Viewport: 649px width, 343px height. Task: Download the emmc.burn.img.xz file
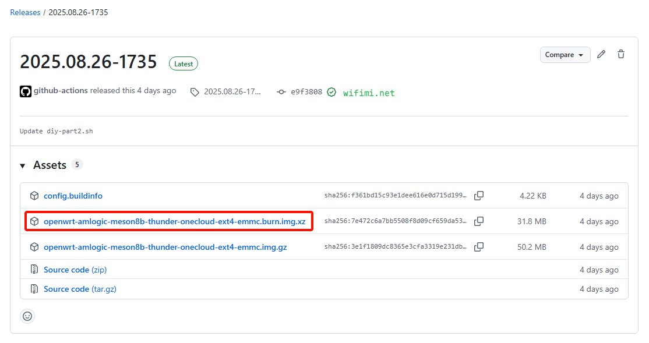click(175, 221)
